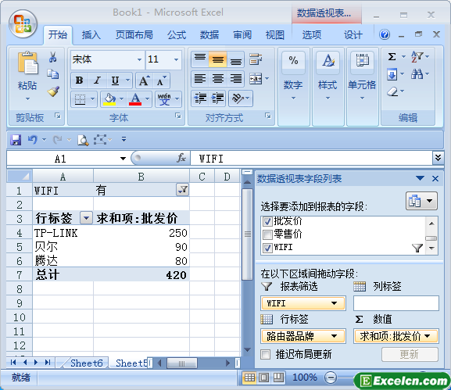The width and height of the screenshot is (451, 390).
Task: Align text to middle vertically
Action: [x=218, y=59]
